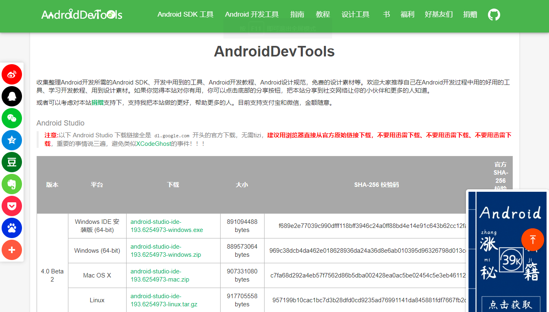Click the 下载 column header

coord(173,185)
